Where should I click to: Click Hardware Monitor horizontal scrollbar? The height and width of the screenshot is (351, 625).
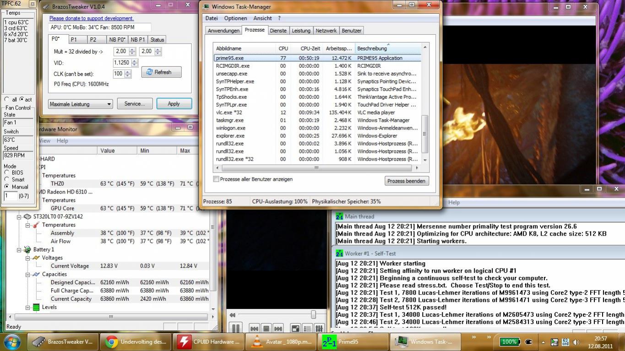tap(110, 317)
